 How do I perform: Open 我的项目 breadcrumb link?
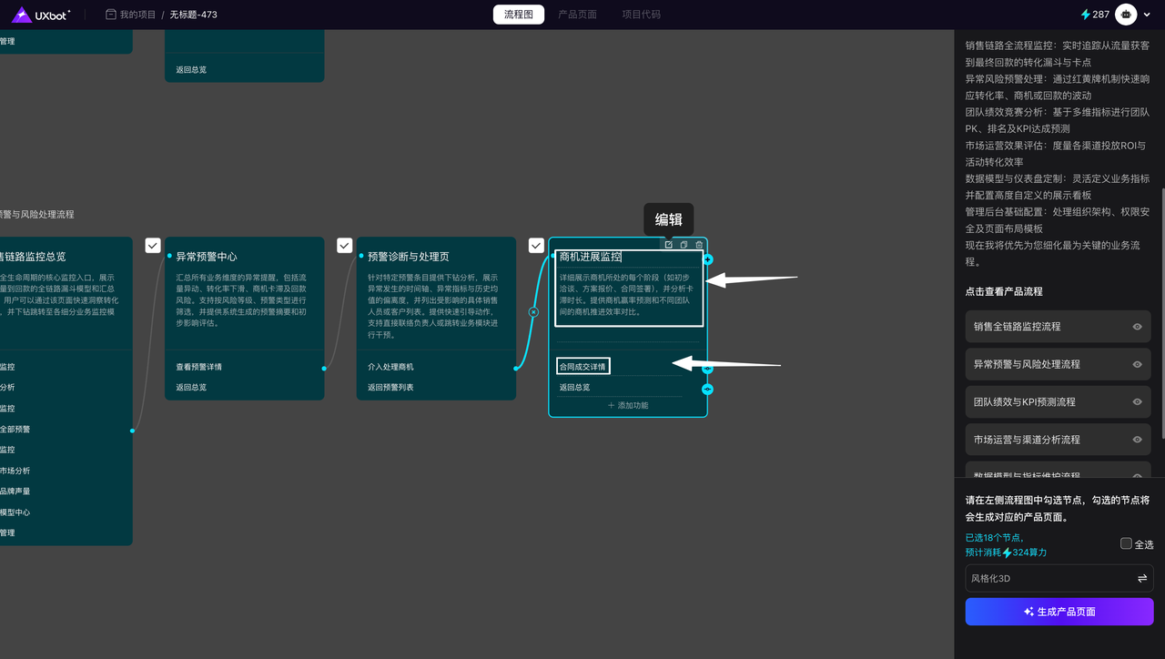137,15
